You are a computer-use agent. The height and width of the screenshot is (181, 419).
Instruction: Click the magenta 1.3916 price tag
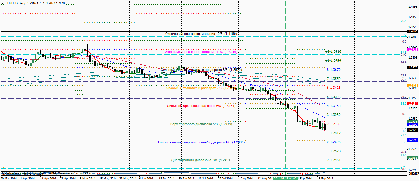click(x=413, y=49)
